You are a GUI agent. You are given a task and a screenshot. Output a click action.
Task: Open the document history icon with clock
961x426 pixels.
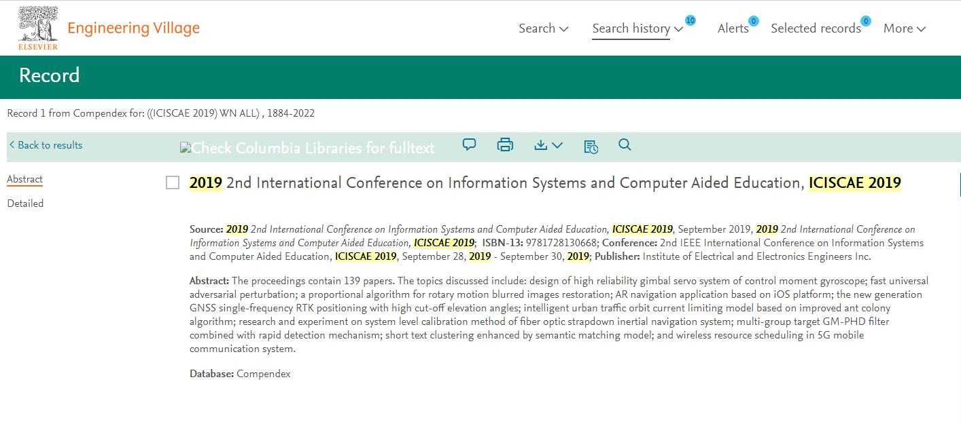coord(591,146)
